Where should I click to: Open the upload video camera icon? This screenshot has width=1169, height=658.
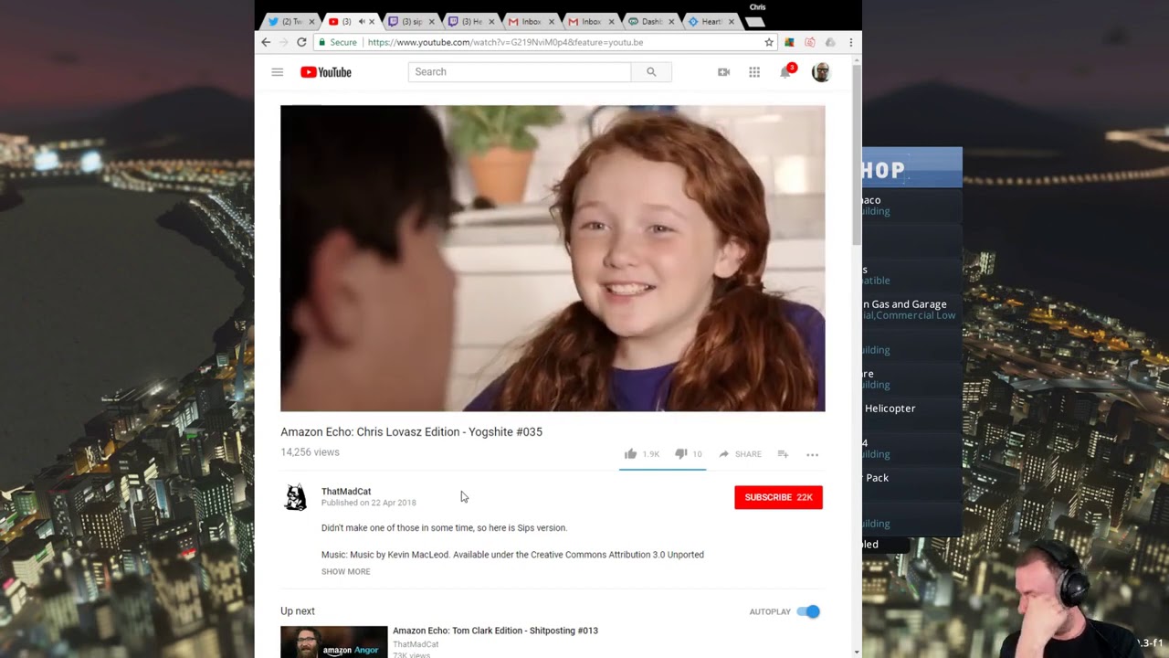coord(723,72)
